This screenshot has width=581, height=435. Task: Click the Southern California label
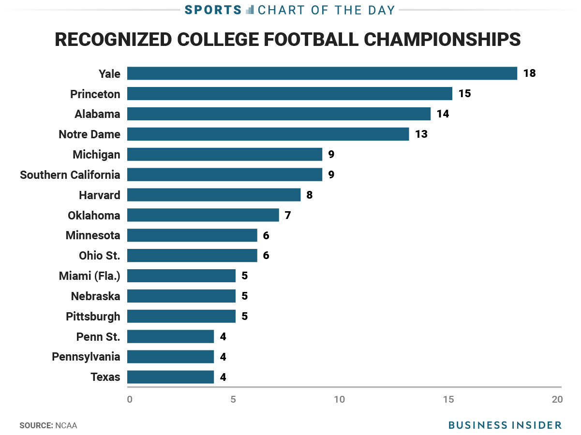tap(70, 174)
